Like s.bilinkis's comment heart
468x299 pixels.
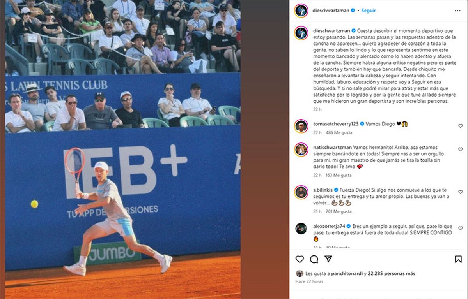tap(460, 192)
